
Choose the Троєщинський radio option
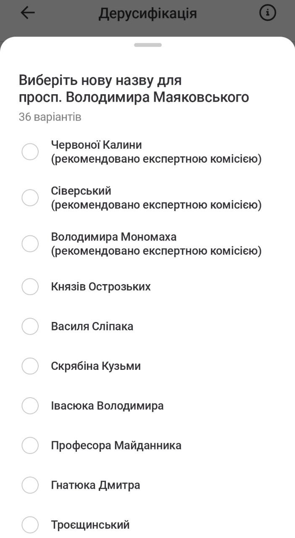[30, 525]
